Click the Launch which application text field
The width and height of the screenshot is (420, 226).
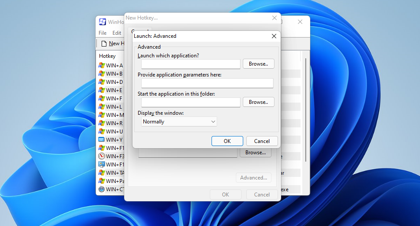point(191,64)
